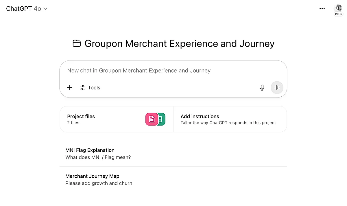Click the pink document file icon
The image size is (347, 206).
[x=152, y=119]
